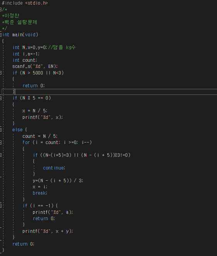Click the for loop header text
The height and width of the screenshot is (256, 217).
coord(57,142)
